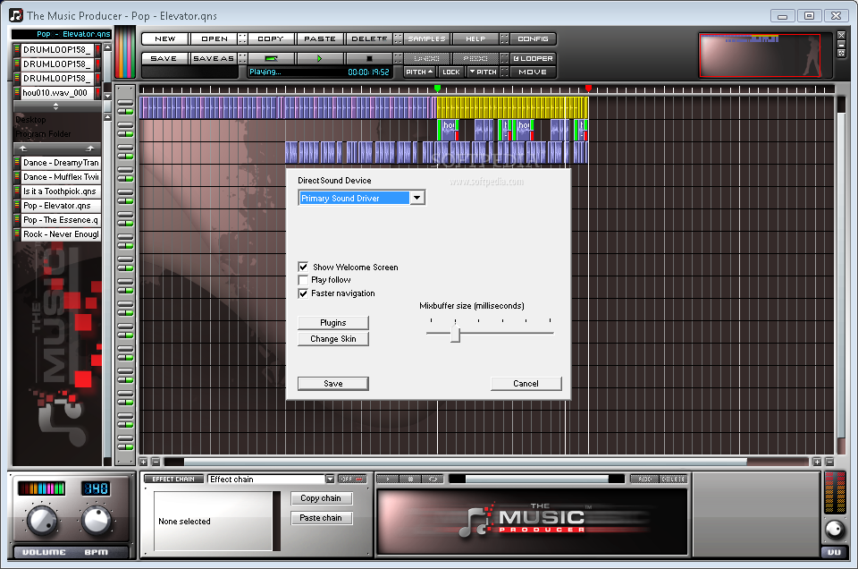
Task: Enable the Play follow checkbox
Action: coord(303,280)
